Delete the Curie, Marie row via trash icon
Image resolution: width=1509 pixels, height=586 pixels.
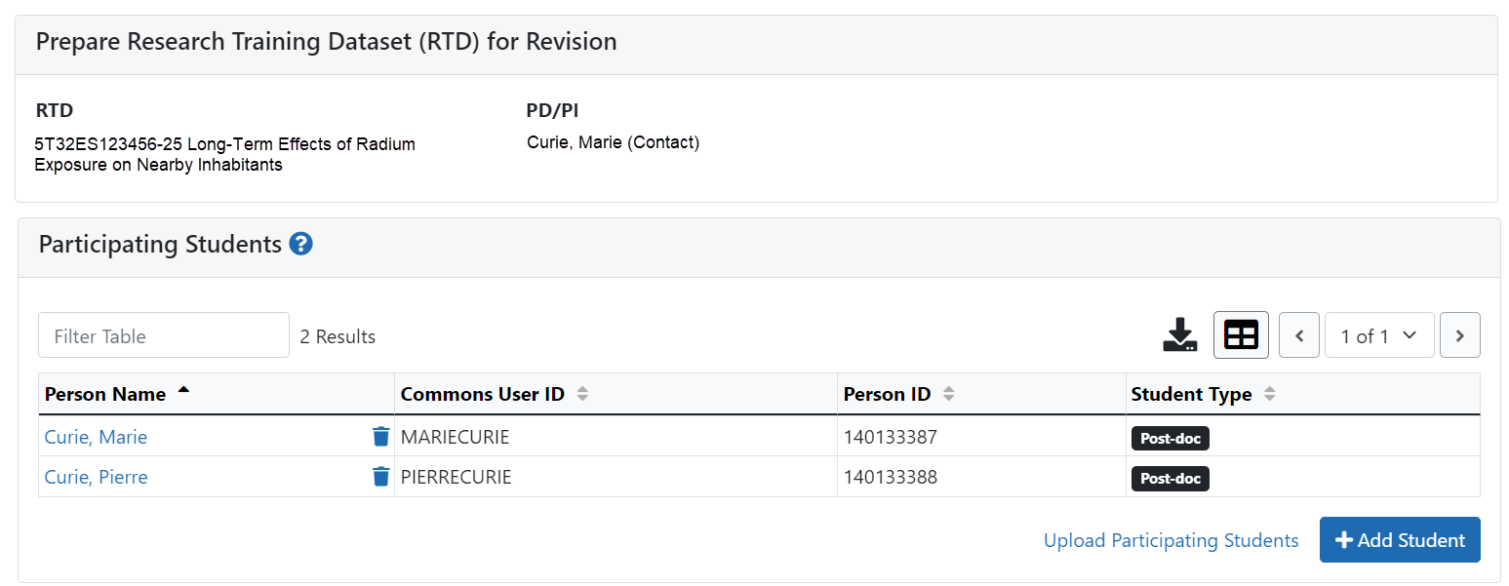(x=380, y=437)
